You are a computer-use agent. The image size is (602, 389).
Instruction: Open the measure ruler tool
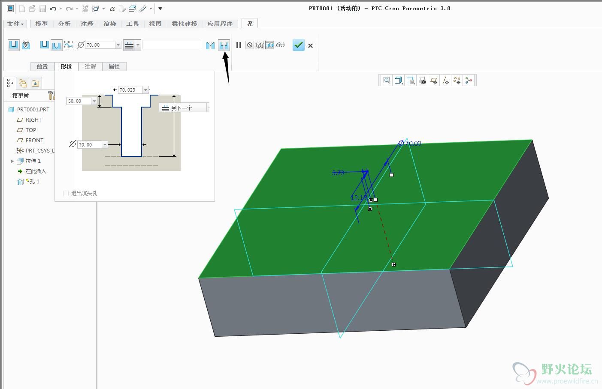[143, 9]
